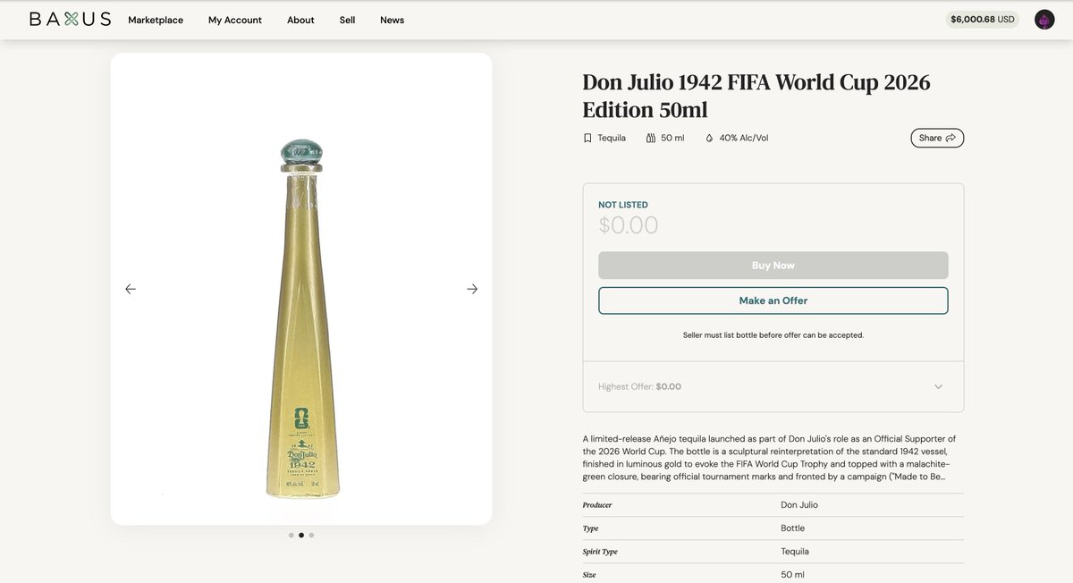This screenshot has width=1073, height=583.
Task: Select the second carousel dot
Action: [301, 535]
